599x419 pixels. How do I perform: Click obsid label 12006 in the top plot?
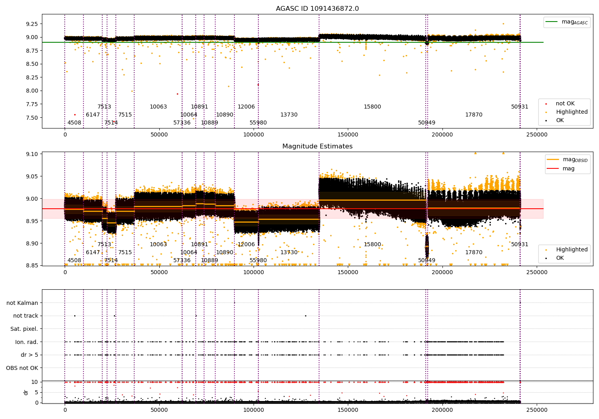(246, 107)
